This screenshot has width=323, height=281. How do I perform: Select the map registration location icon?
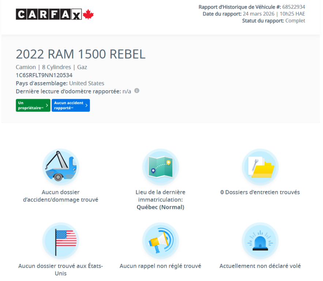tap(160, 167)
